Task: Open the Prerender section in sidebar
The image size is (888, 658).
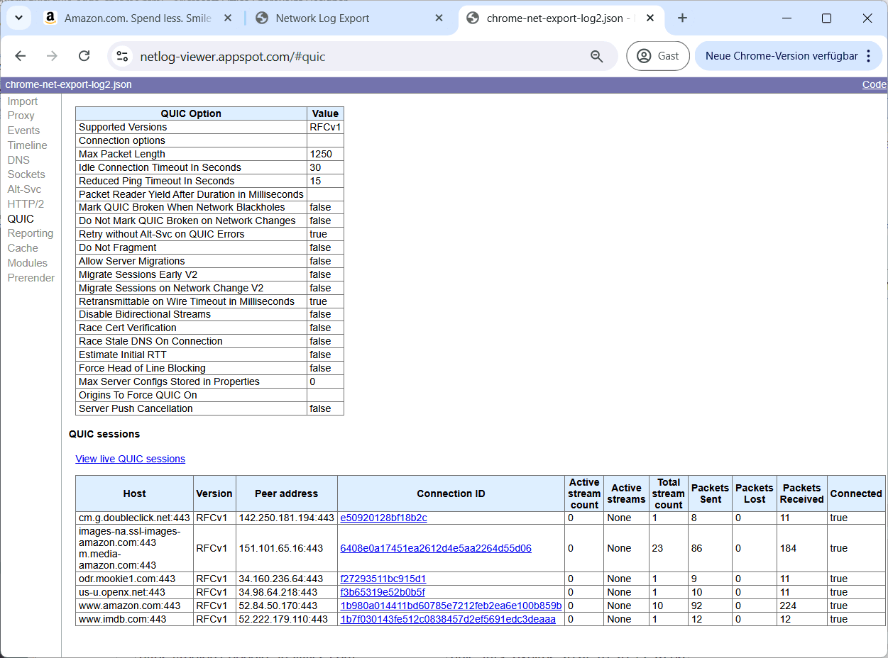Action: 31,278
